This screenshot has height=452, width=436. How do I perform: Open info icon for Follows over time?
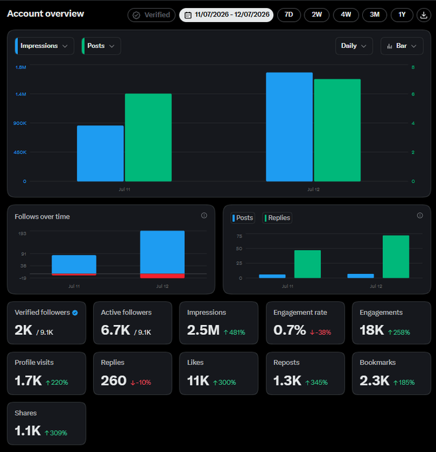(x=204, y=215)
